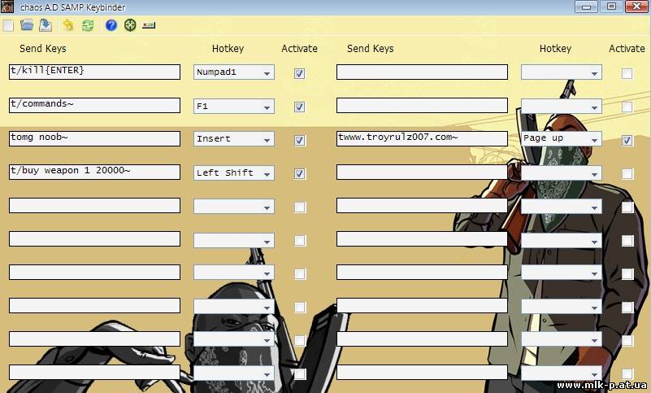The width and height of the screenshot is (651, 393).
Task: Click the twww.troyrulz007.com~ send keys field
Action: [x=423, y=138]
